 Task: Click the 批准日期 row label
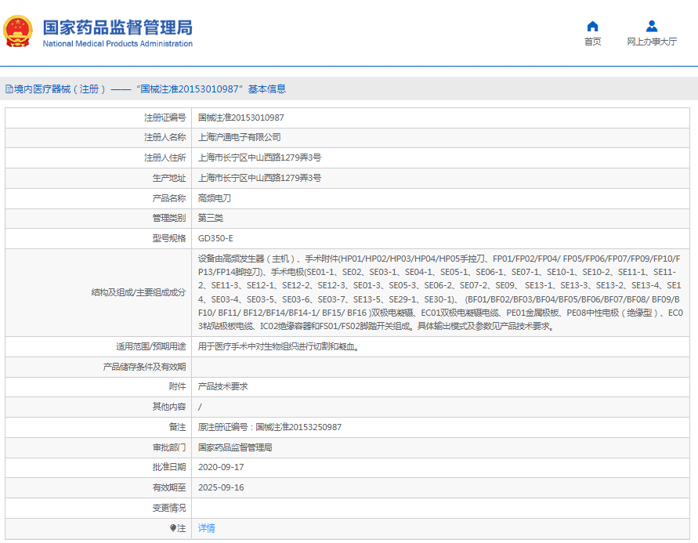(169, 467)
